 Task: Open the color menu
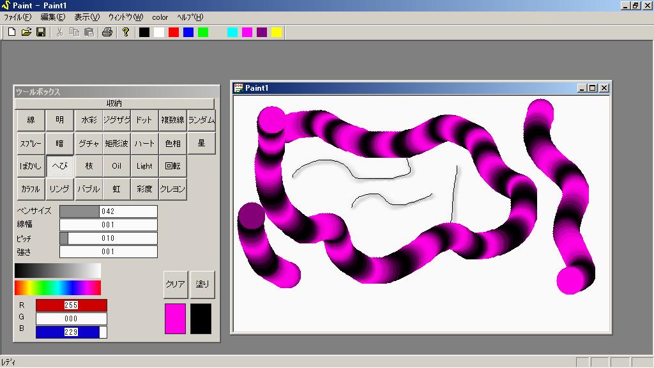160,17
